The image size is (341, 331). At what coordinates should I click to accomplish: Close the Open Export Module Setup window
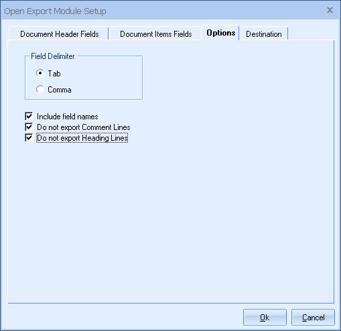coord(330,10)
